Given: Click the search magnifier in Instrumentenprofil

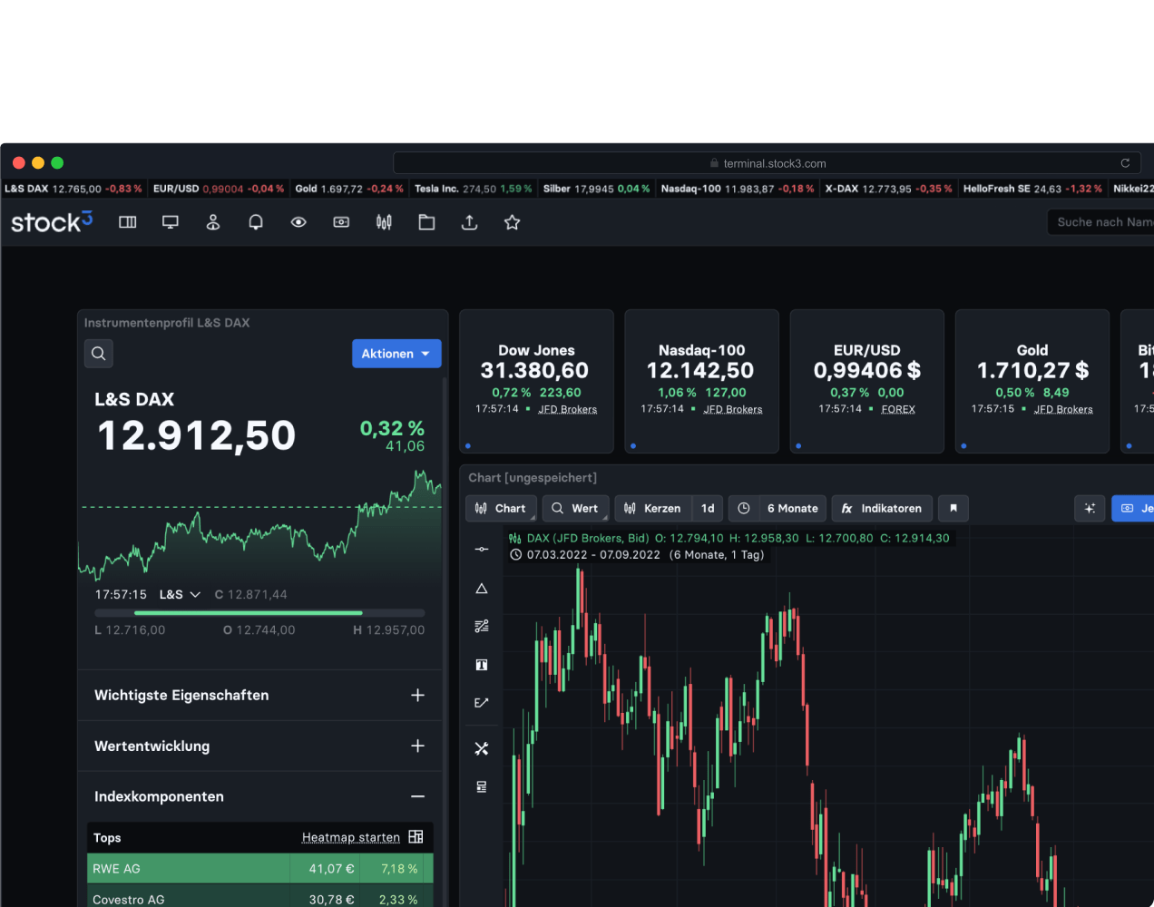Looking at the screenshot, I should (x=99, y=354).
